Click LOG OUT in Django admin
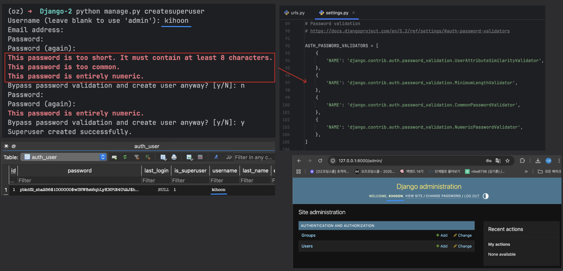563x271 pixels. 472,196
